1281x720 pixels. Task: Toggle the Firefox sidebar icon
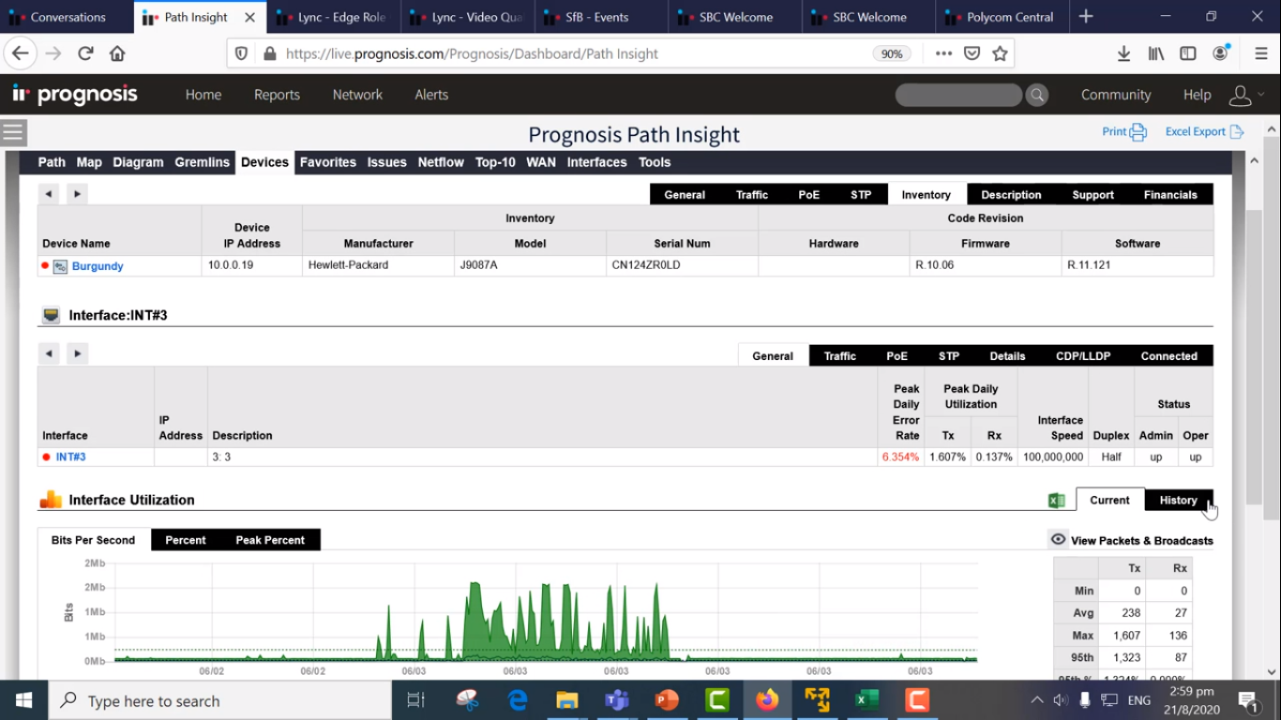[x=1188, y=53]
